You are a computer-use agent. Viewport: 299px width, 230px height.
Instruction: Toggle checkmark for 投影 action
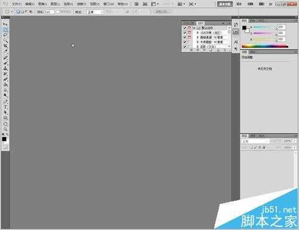[185, 47]
